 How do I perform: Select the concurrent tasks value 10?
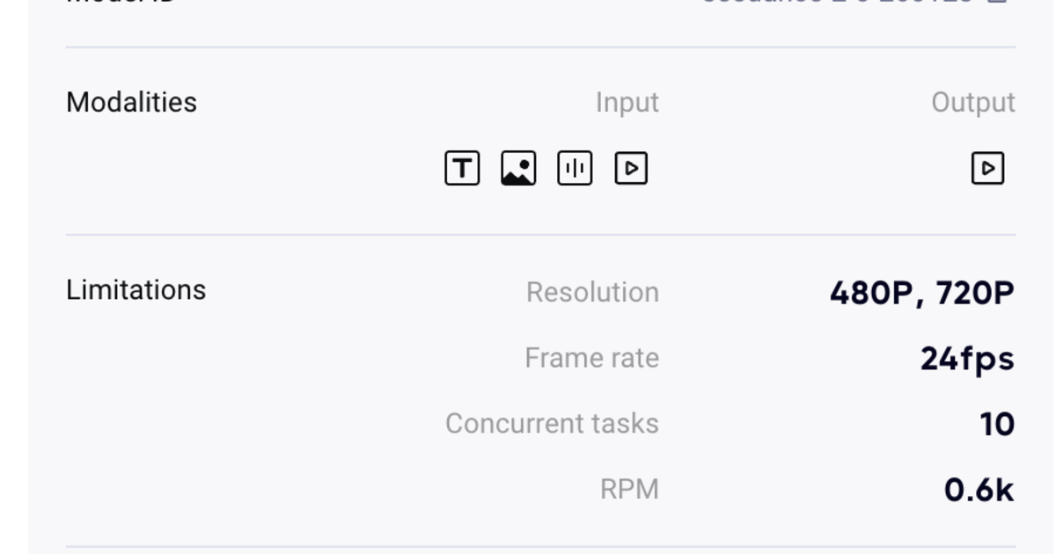pos(997,425)
